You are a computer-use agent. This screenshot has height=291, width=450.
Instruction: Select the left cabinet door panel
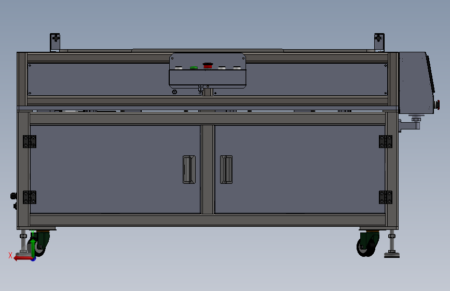click(x=115, y=169)
